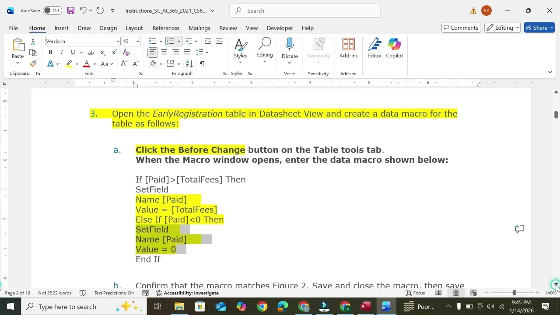Launch the Editor proofing tool
This screenshot has width=560, height=315.
(375, 48)
